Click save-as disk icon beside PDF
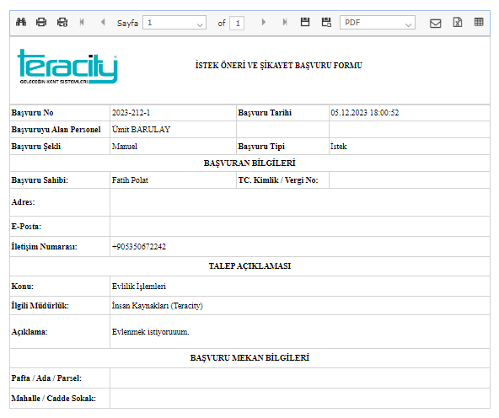Image resolution: width=499 pixels, height=418 pixels. [x=326, y=22]
